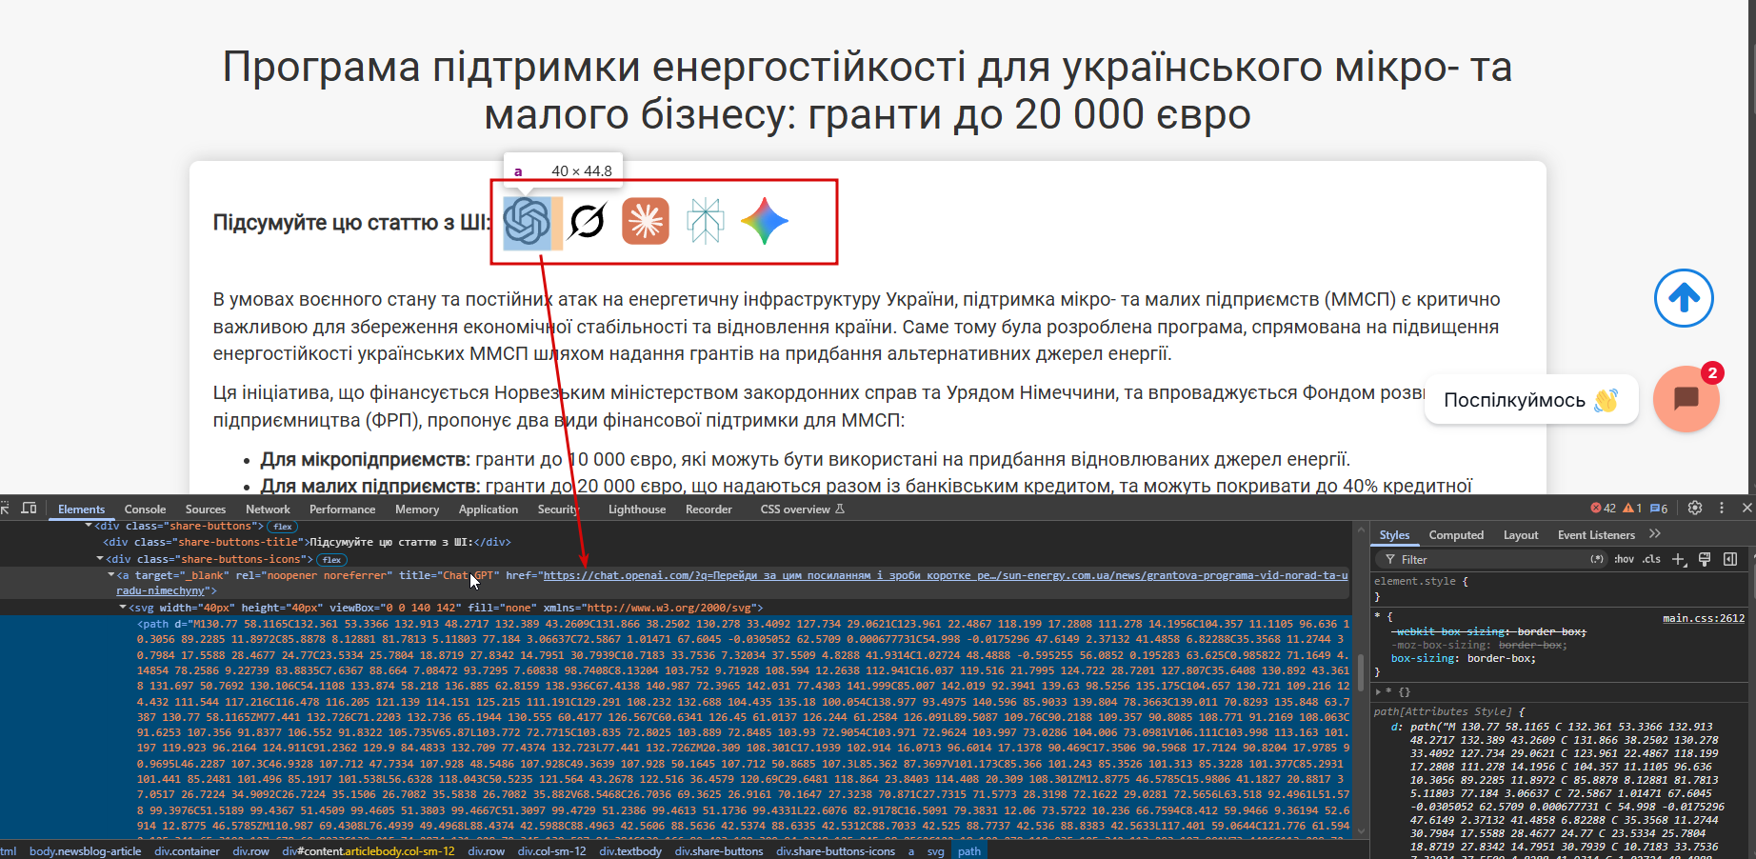Select the Event Listeners pane tab
The height and width of the screenshot is (859, 1756).
pos(1596,535)
